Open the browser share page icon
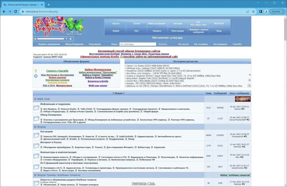The height and width of the screenshot is (187, 287). click(247, 11)
